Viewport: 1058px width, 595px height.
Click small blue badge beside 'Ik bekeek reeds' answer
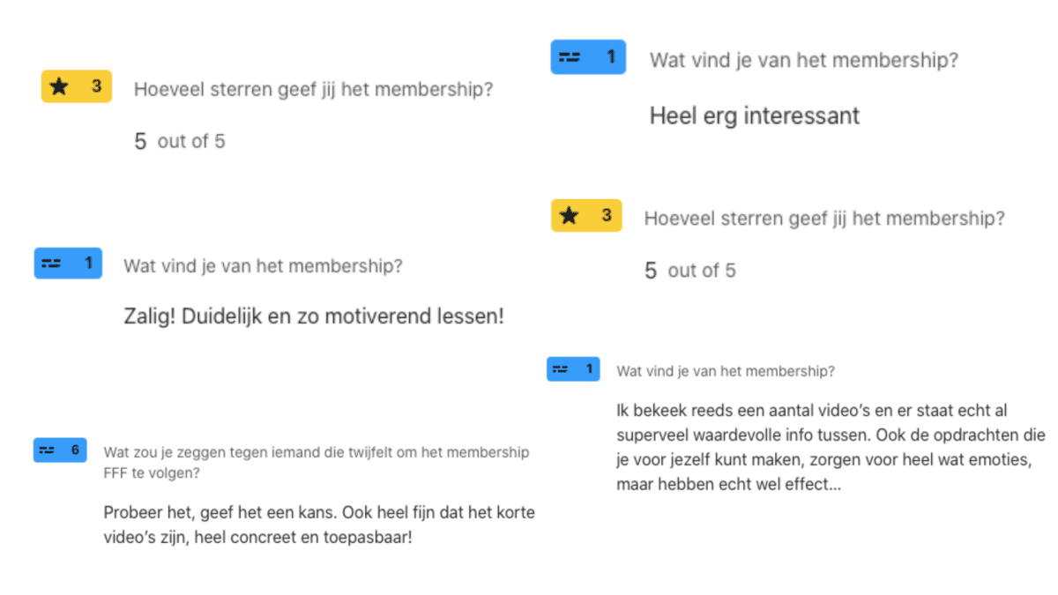click(x=573, y=369)
